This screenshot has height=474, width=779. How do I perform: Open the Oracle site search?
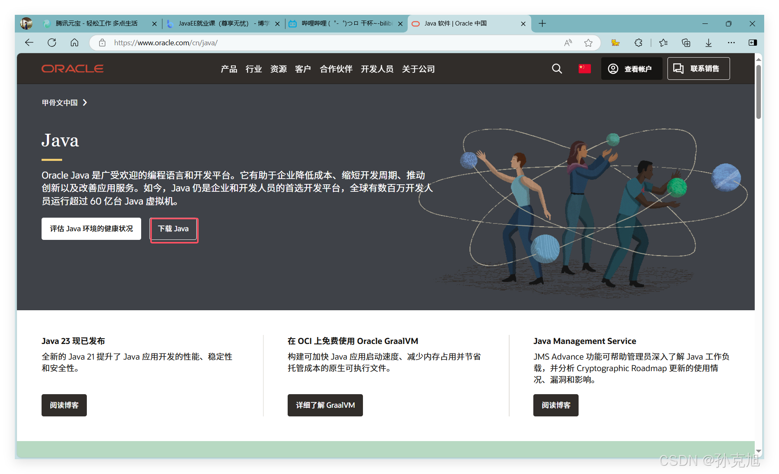557,69
